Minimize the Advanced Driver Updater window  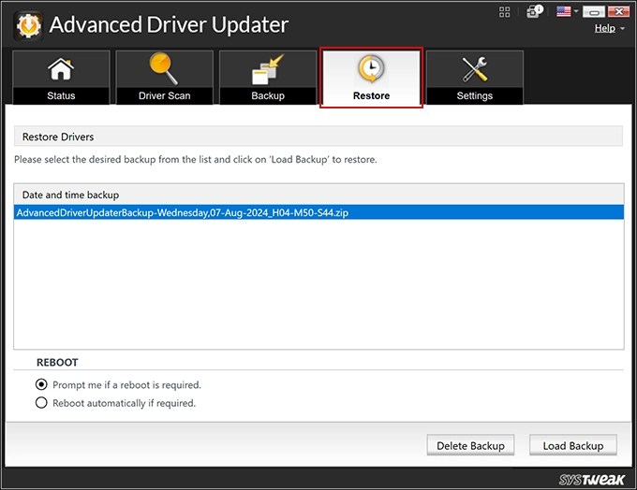[x=594, y=12]
